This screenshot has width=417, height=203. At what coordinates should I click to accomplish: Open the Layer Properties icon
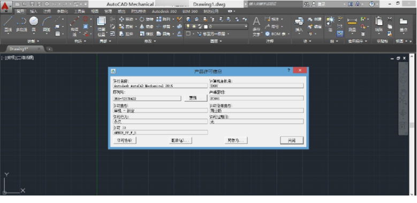point(188,19)
